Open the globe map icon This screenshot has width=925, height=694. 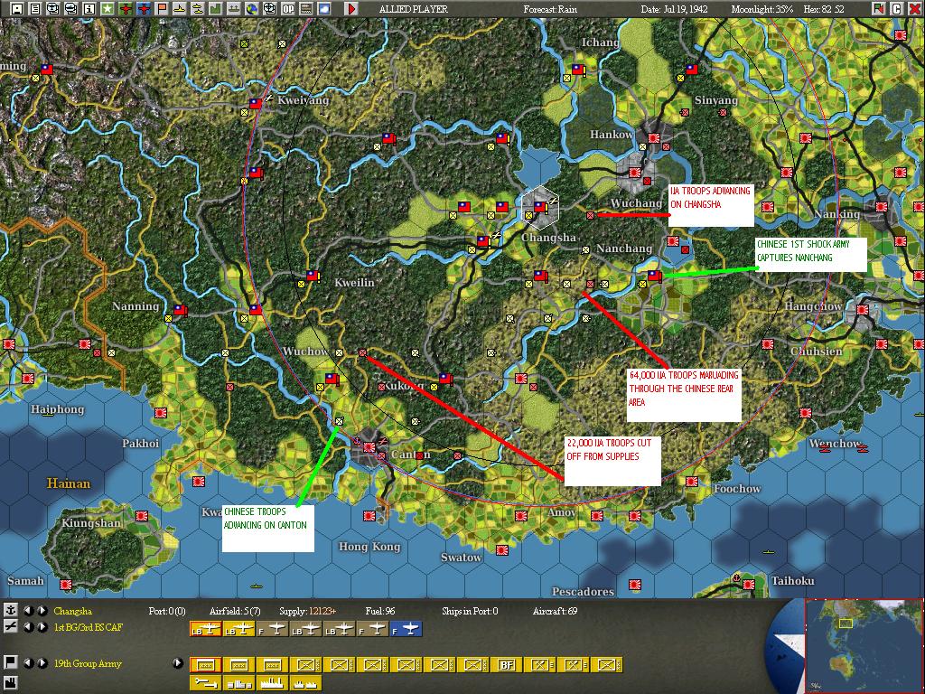(x=251, y=9)
